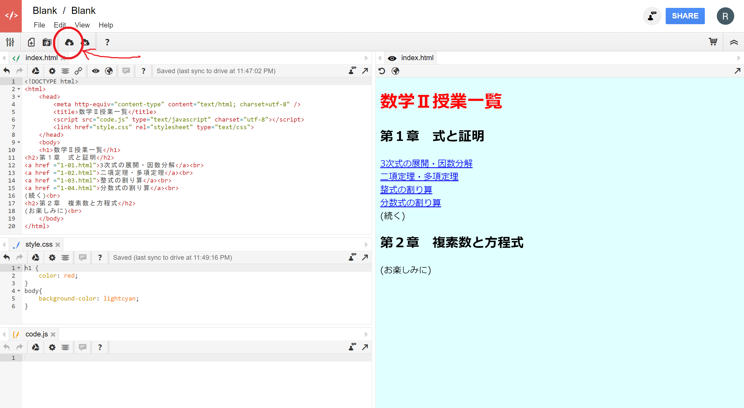This screenshot has height=408, width=744.
Task: Open the project folder icon in main toolbar
Action: [x=47, y=42]
